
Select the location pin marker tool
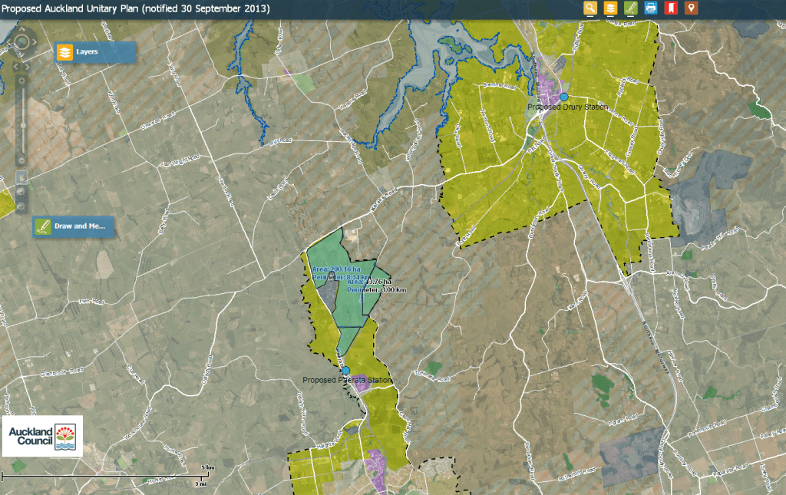point(692,8)
